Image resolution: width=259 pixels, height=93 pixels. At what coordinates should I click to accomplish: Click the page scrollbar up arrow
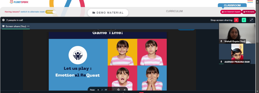257,2
